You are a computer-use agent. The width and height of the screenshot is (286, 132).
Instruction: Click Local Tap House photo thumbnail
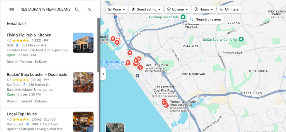pos(83,122)
